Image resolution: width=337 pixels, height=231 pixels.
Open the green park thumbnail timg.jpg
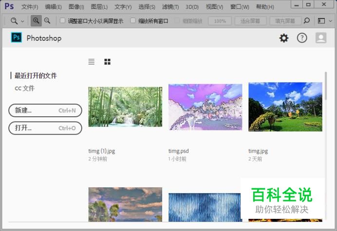[x=285, y=107]
